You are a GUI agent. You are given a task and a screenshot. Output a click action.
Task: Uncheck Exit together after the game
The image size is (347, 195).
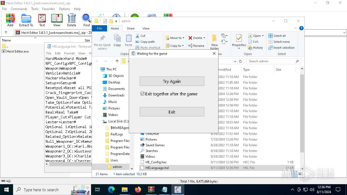coord(142,94)
